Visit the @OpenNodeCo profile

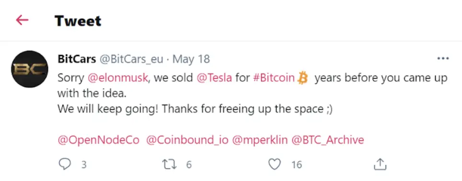pos(98,140)
